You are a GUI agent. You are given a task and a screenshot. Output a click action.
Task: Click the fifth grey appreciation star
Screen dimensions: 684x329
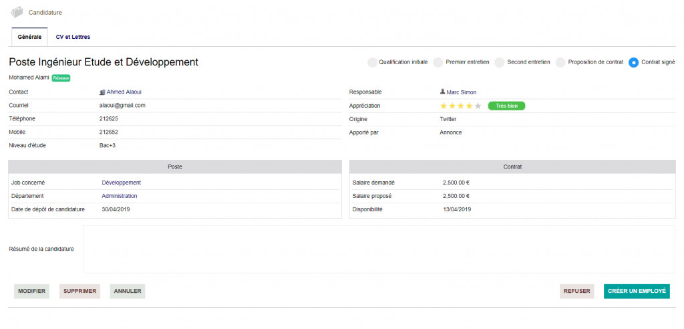pos(478,106)
